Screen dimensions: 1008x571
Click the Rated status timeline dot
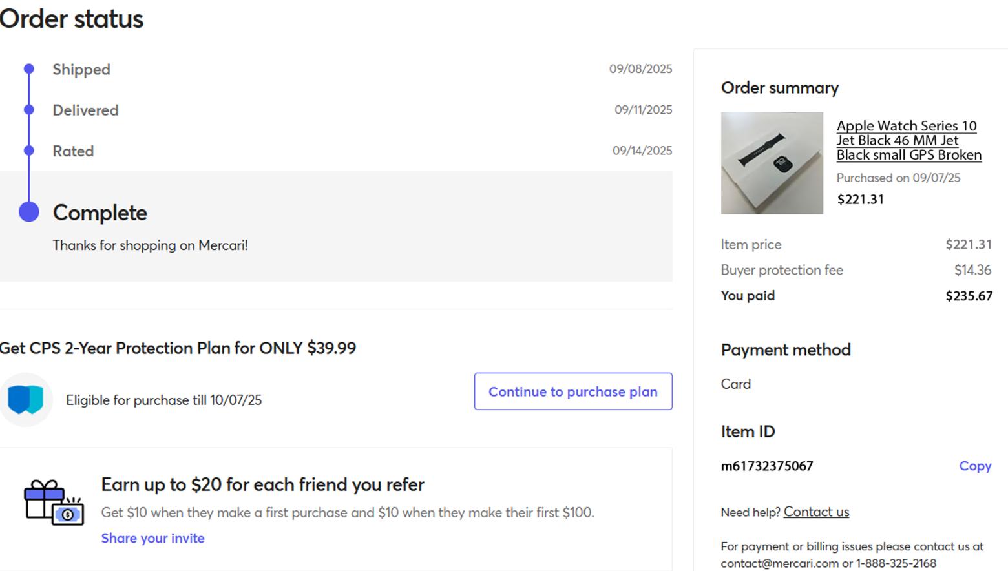point(29,151)
